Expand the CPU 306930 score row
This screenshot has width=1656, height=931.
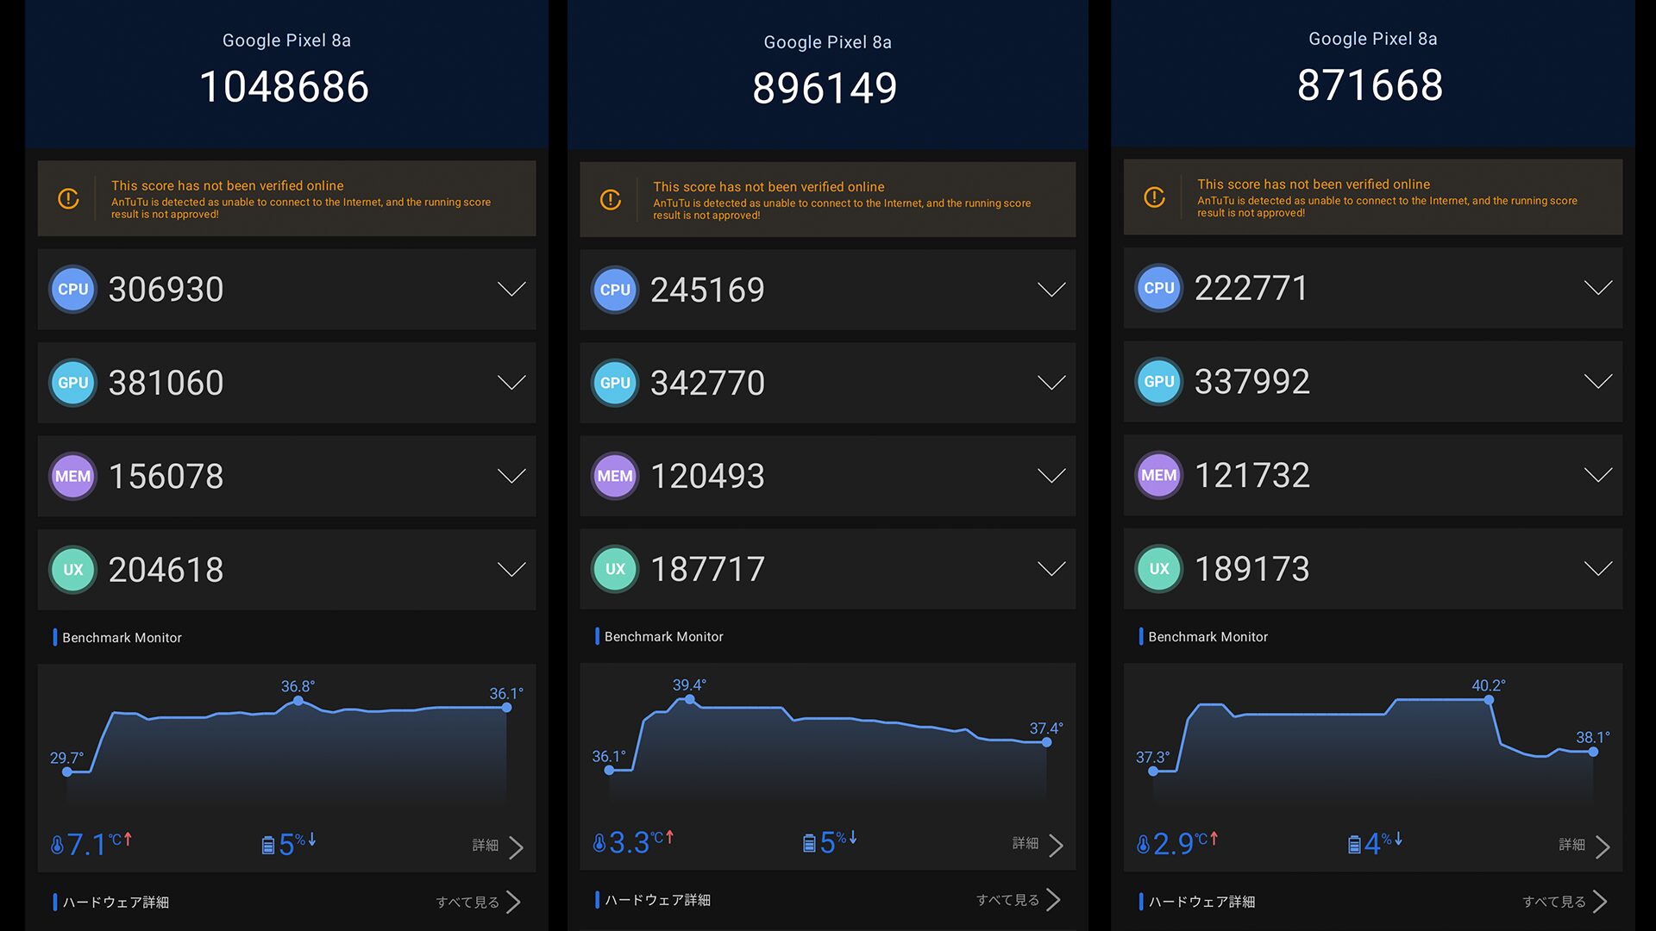click(511, 290)
